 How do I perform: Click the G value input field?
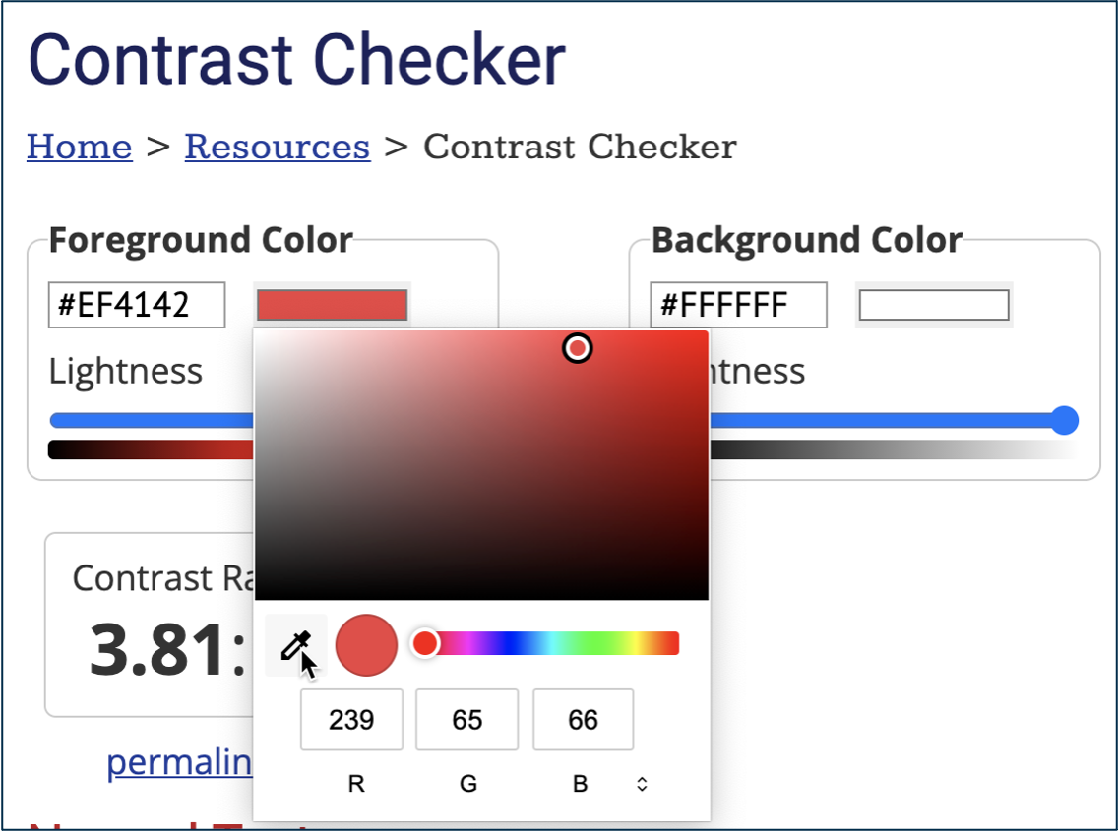pyautogui.click(x=467, y=720)
